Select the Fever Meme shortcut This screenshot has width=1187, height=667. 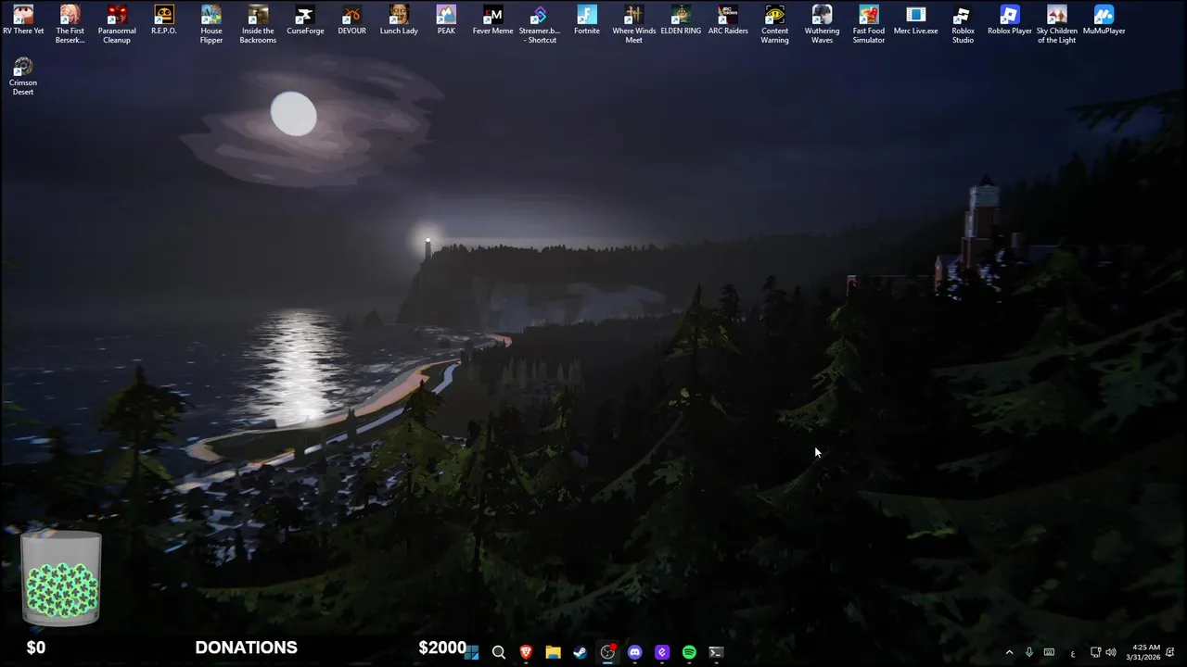[492, 20]
